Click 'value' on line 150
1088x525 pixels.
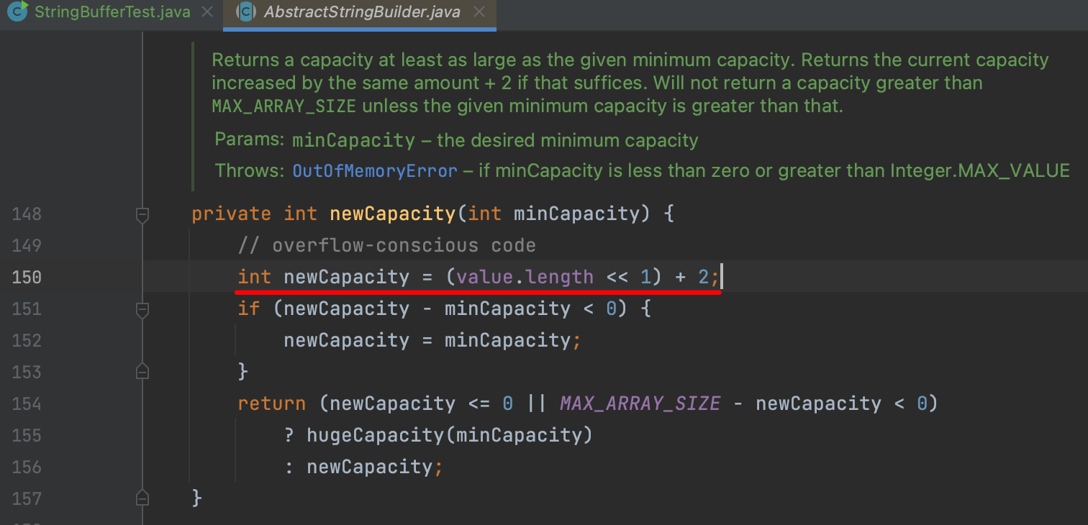coord(485,278)
